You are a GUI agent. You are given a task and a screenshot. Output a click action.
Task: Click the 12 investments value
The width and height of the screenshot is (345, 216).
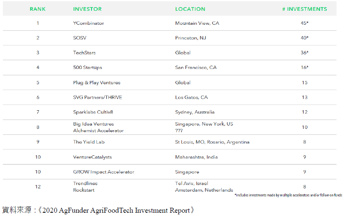click(x=305, y=112)
